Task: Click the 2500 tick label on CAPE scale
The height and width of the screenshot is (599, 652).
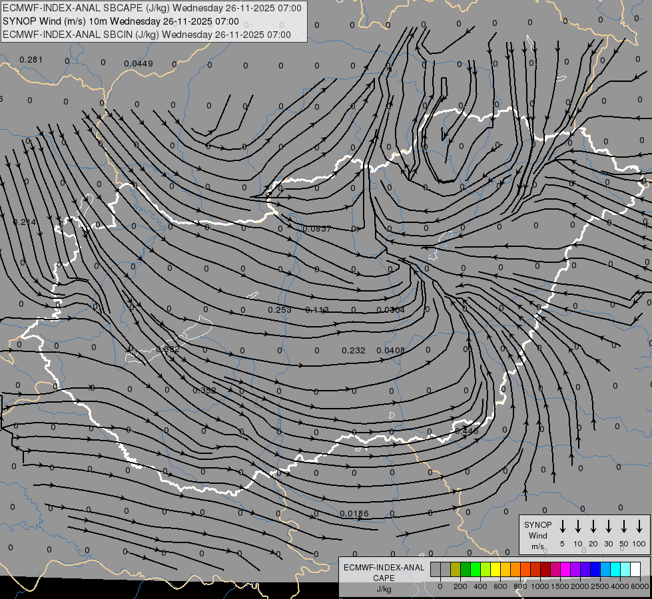Action: coord(600,586)
